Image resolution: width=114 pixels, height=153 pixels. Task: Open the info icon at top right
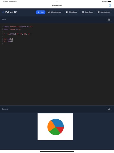(x=110, y=6)
